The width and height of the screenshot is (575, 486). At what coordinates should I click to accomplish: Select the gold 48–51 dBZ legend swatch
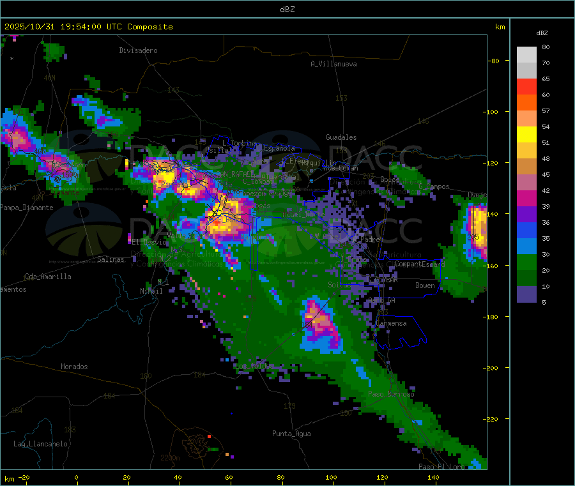(x=526, y=150)
